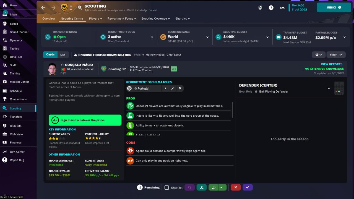
Task: Switch to List view
Action: click(x=63, y=55)
